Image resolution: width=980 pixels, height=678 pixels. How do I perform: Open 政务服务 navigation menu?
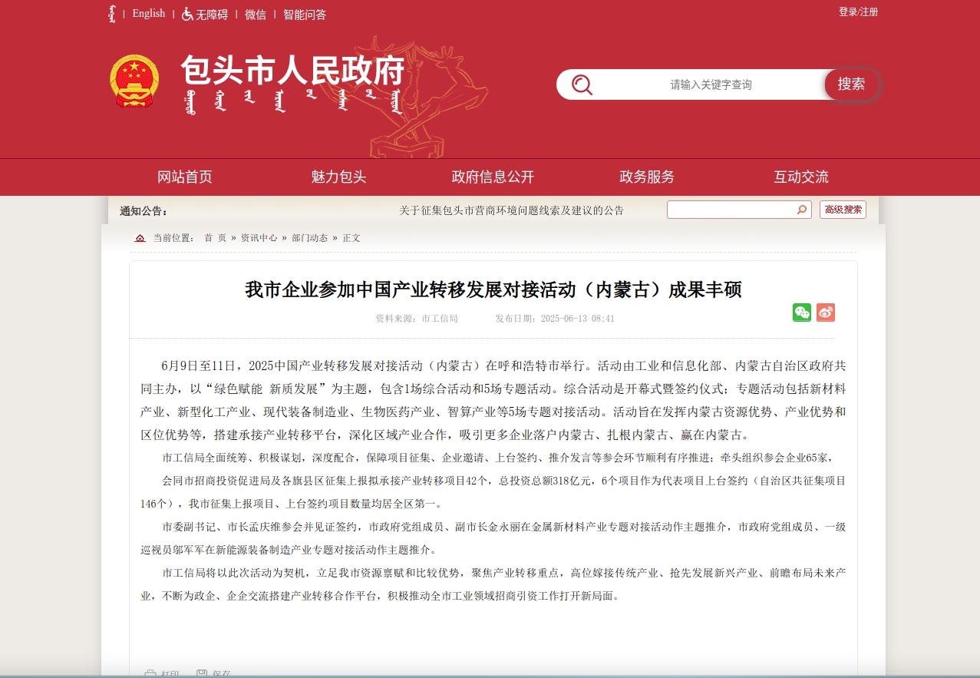click(647, 177)
